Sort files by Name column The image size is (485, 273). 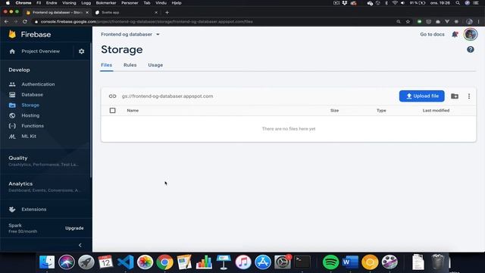tap(133, 111)
